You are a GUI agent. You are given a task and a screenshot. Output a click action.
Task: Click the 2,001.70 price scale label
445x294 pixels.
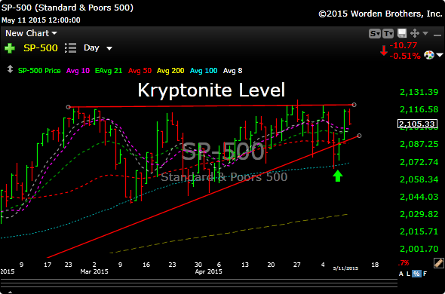click(419, 249)
